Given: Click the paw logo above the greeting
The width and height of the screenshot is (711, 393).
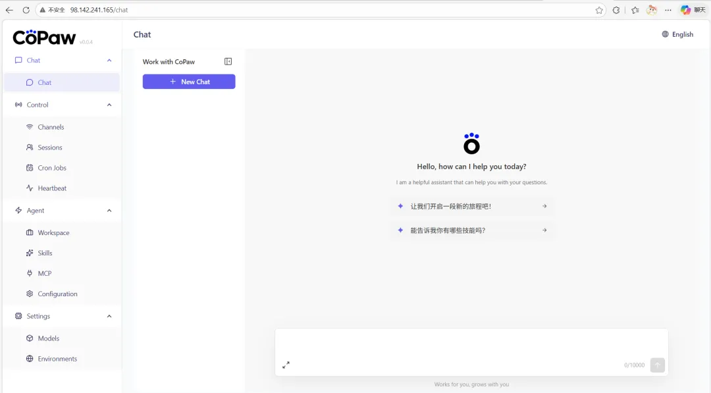Looking at the screenshot, I should tap(471, 144).
